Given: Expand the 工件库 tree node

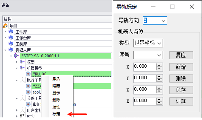Looking at the screenshot, I should (x=5, y=32).
